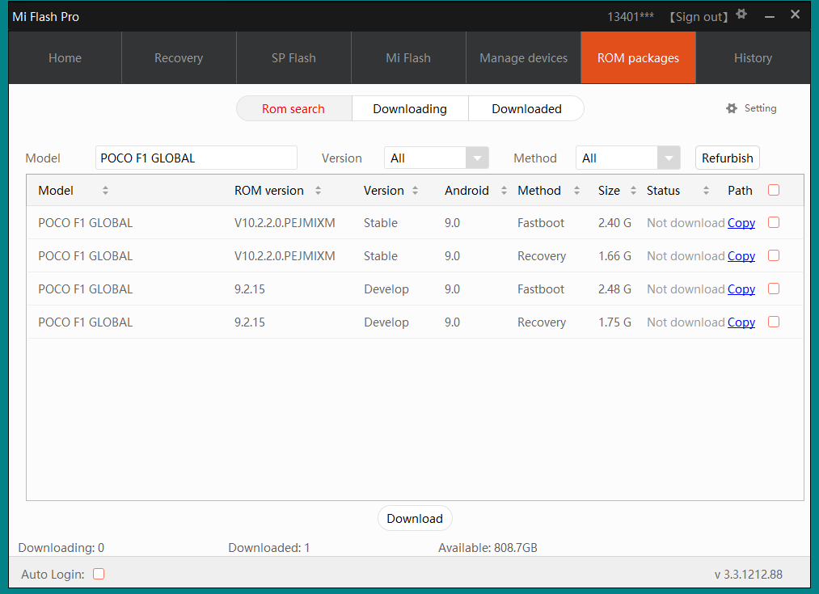
Task: Select the ROM packages tab
Action: pyautogui.click(x=638, y=57)
